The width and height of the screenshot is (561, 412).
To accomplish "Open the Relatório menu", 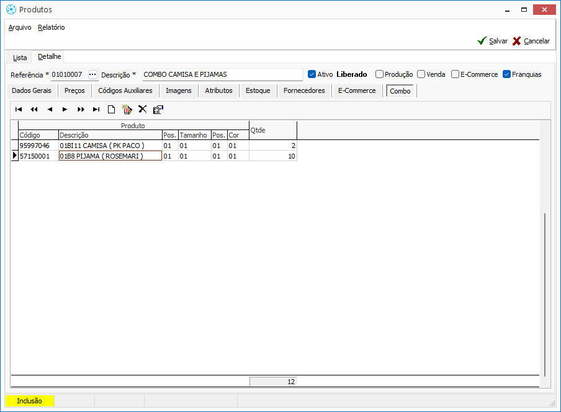I will coord(52,27).
